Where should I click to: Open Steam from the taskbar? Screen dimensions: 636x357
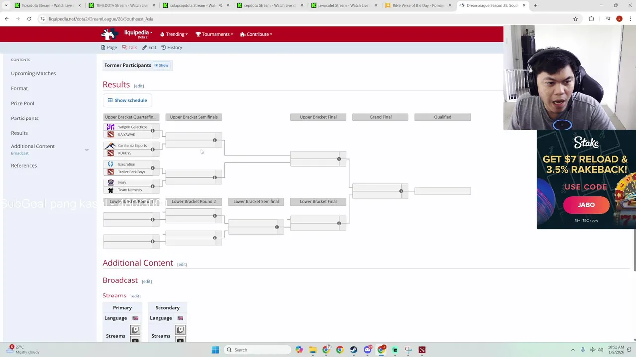pos(354,350)
